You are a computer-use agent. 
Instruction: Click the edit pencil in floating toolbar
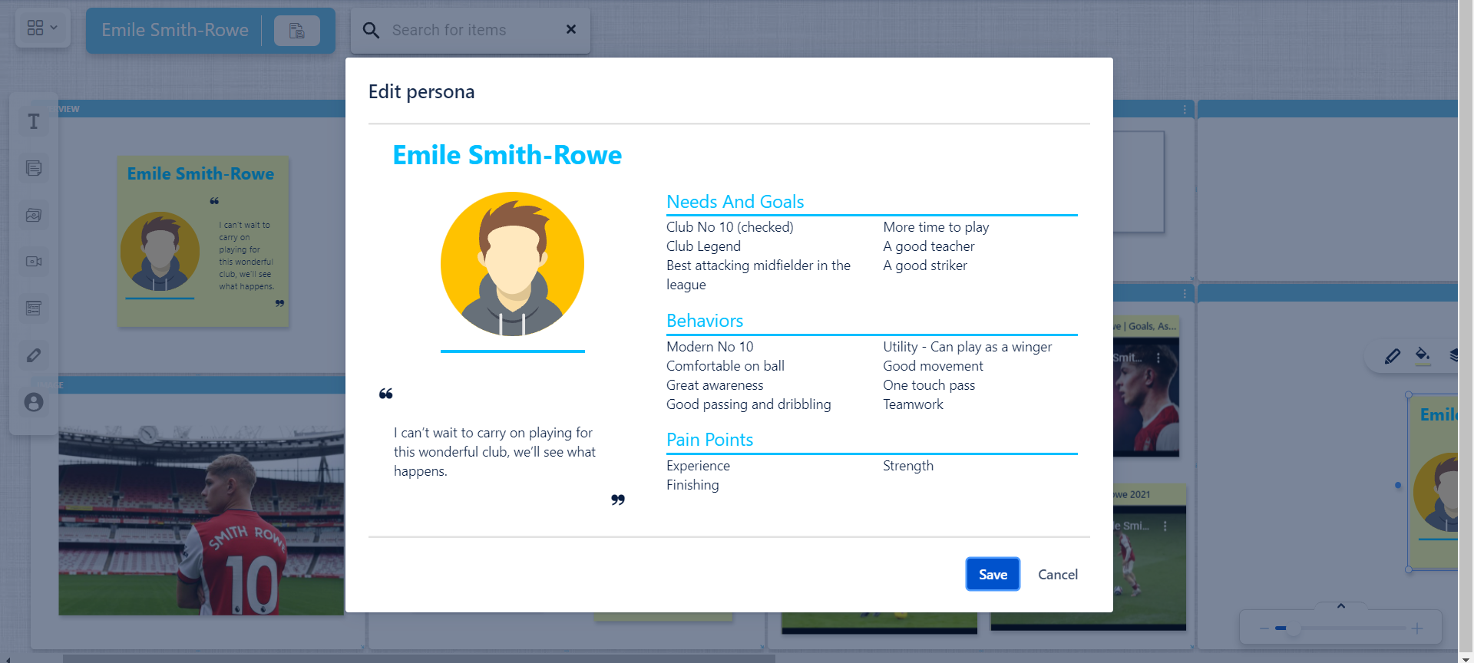1392,356
